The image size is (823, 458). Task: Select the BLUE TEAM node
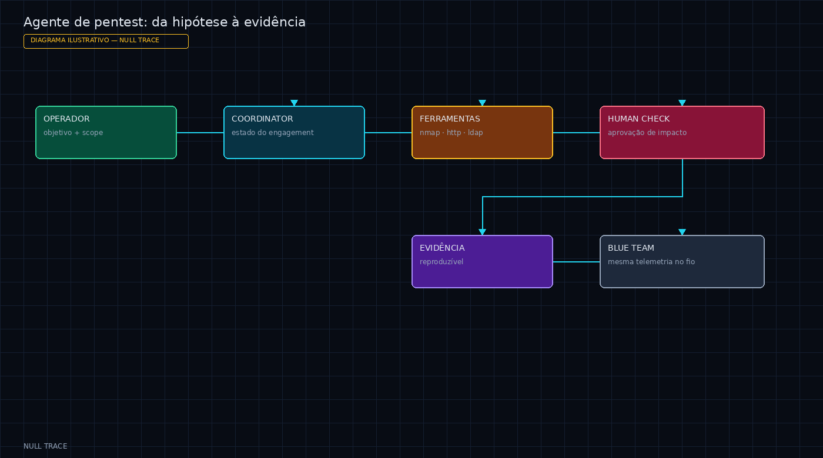click(x=682, y=261)
